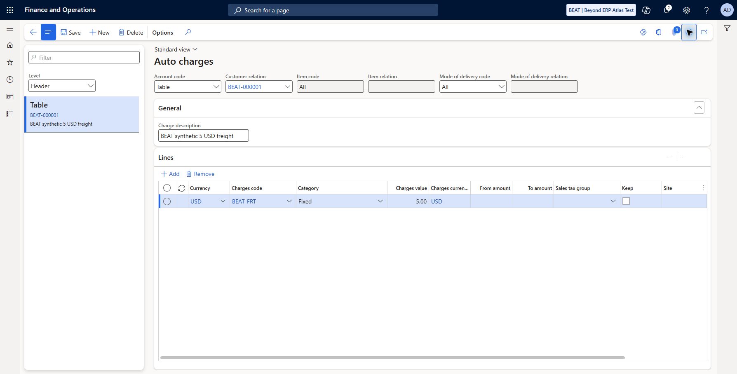Sort by Charges code column header
The image size is (737, 374).
tap(263, 188)
